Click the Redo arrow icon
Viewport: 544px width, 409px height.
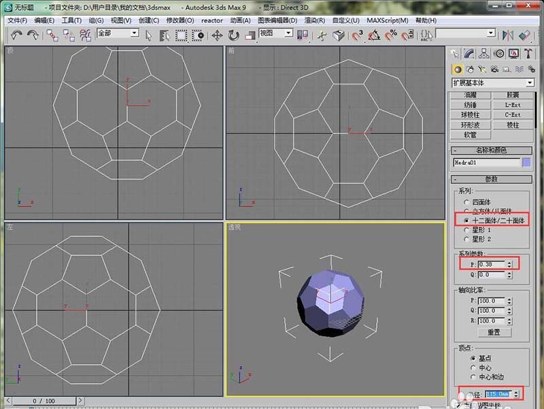point(33,35)
